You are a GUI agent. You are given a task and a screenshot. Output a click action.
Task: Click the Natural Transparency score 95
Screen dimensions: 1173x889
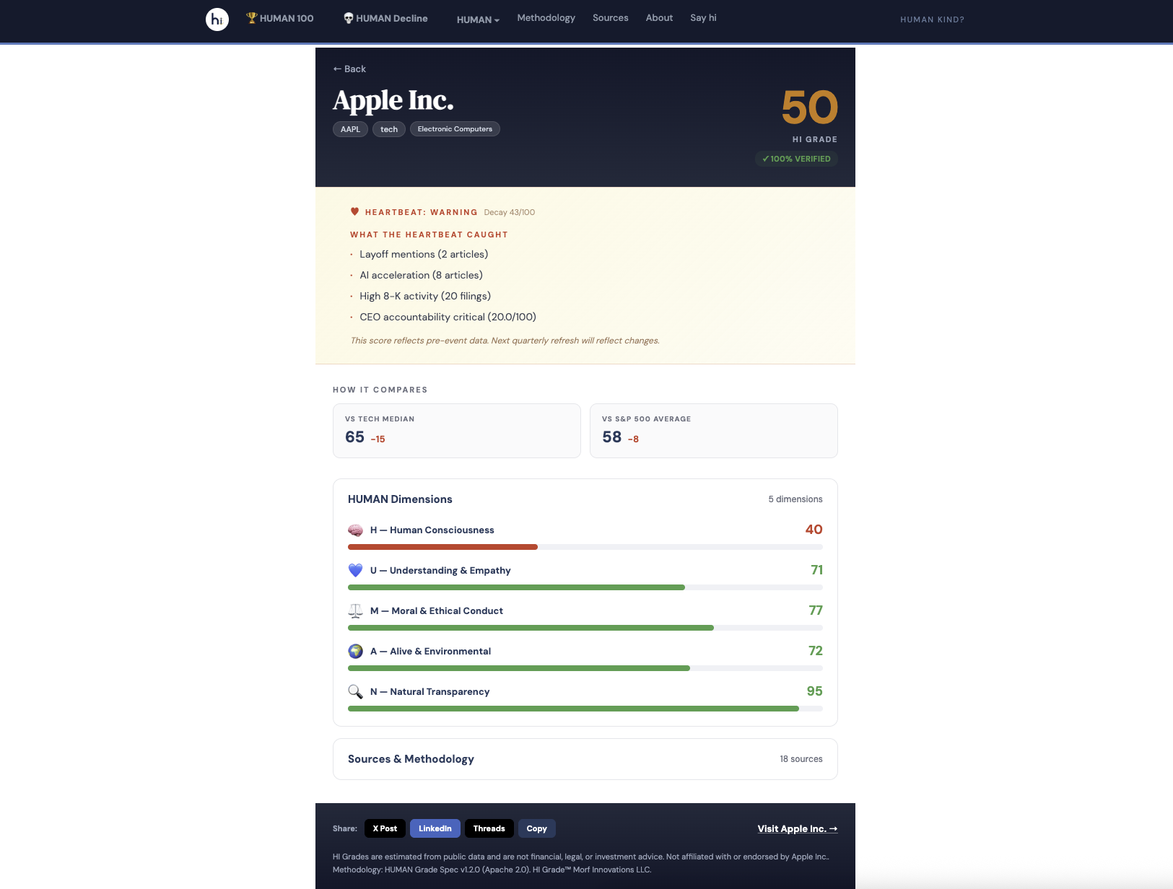pyautogui.click(x=815, y=691)
